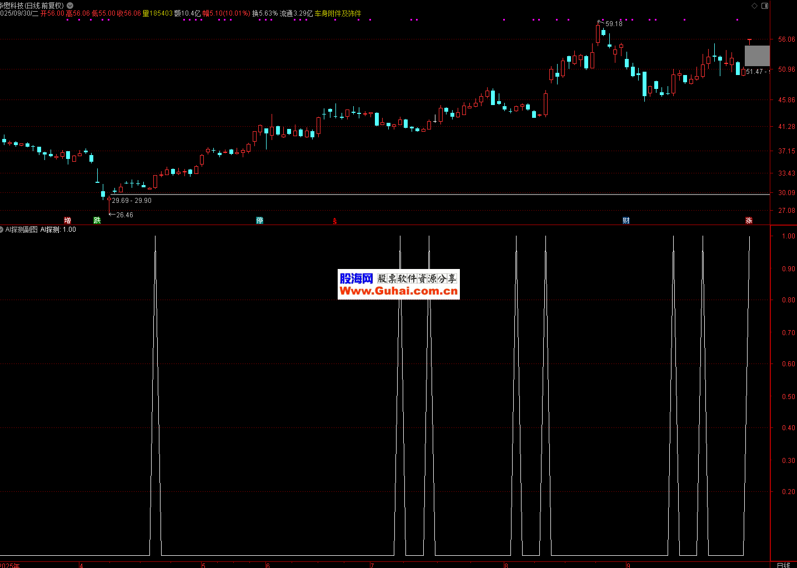The height and width of the screenshot is (568, 797).
Task: Click the red 涨 limit-up marker
Action: 749,221
